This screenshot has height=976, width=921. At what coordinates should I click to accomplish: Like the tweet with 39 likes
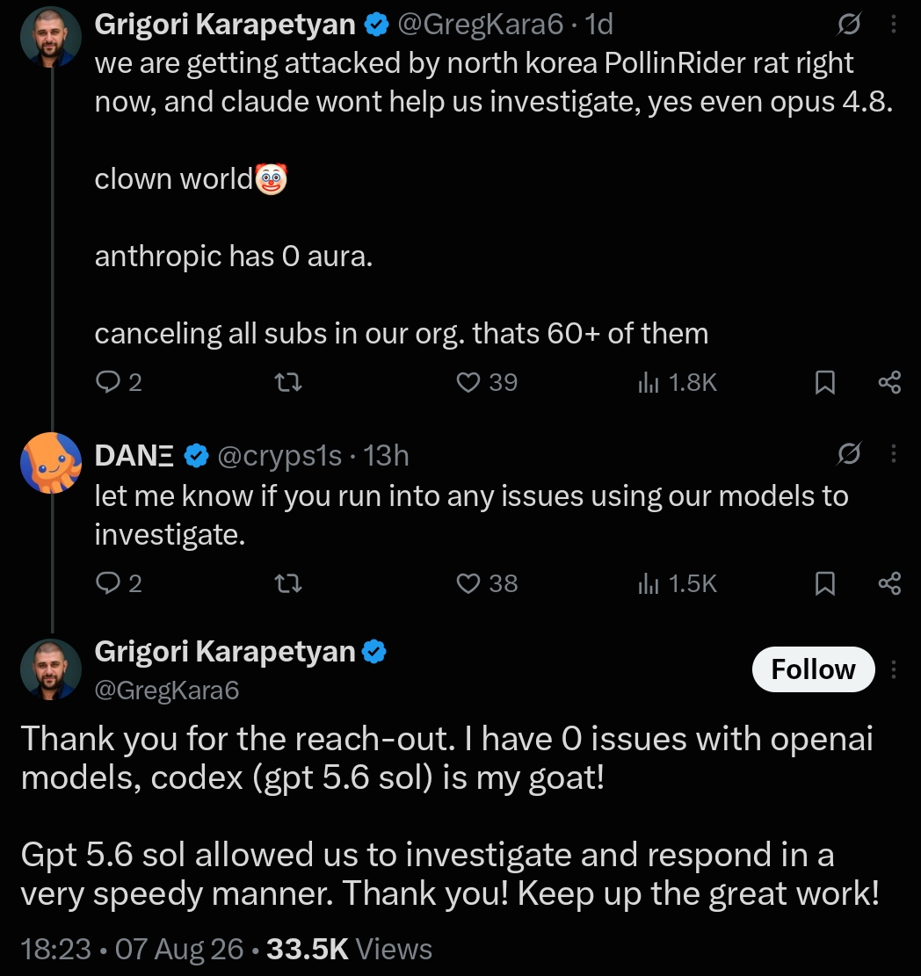click(486, 381)
